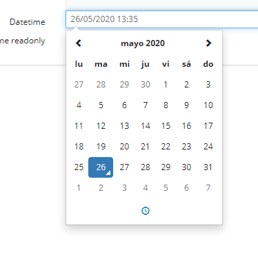Choose day 31 of mayo
Viewport: 258px width, 259px height.
[208, 167]
